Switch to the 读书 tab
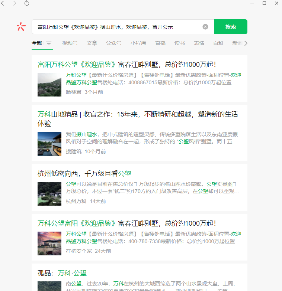This screenshot has width=282, height=291. 179,43
